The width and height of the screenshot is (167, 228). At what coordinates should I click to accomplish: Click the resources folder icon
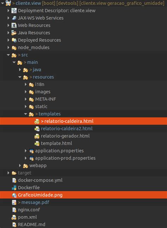[x=25, y=77]
